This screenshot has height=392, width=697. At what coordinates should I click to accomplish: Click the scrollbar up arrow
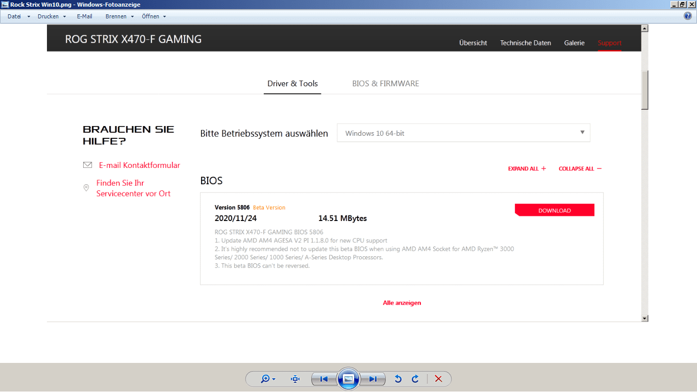pos(644,29)
